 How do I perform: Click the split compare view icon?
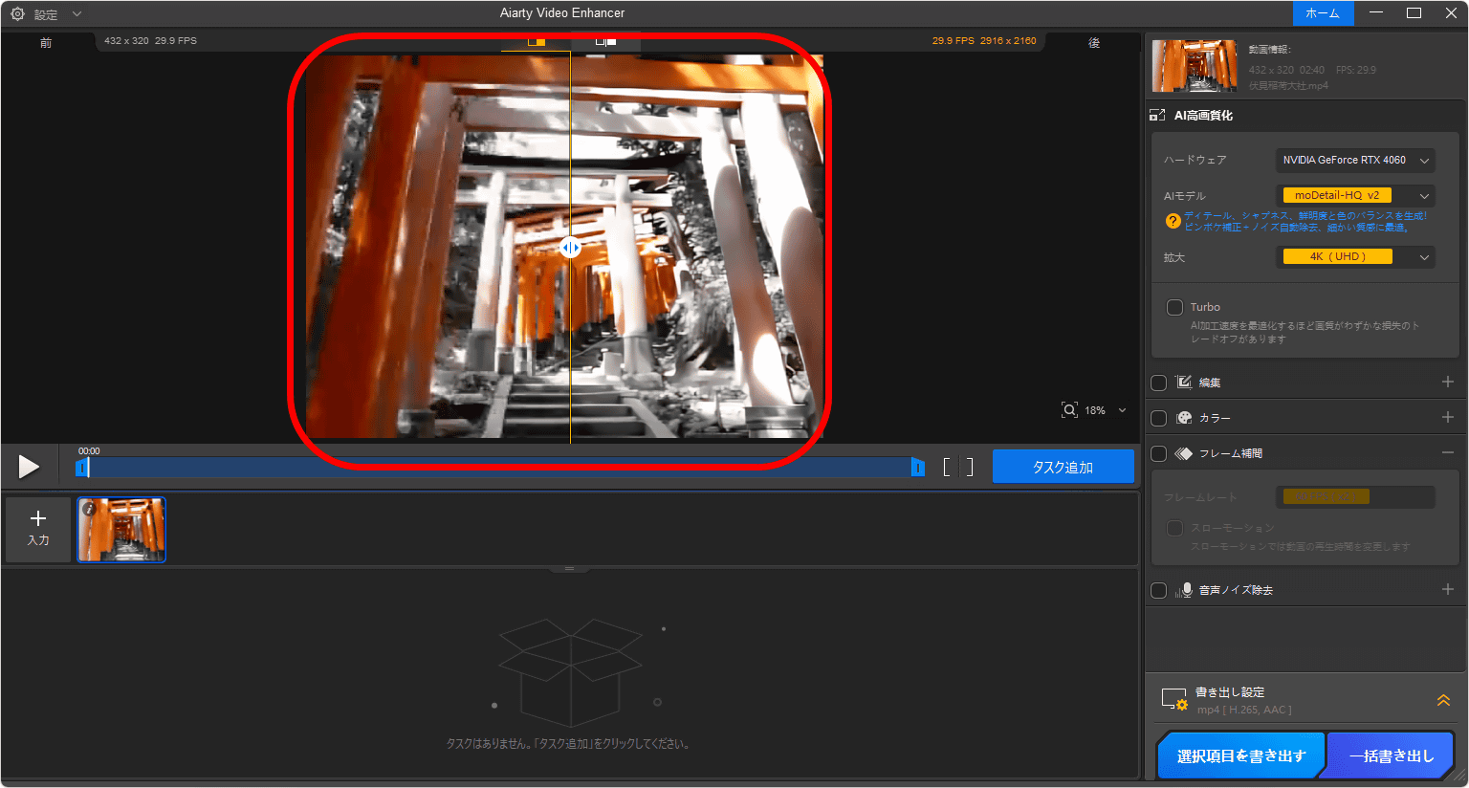coord(537,41)
